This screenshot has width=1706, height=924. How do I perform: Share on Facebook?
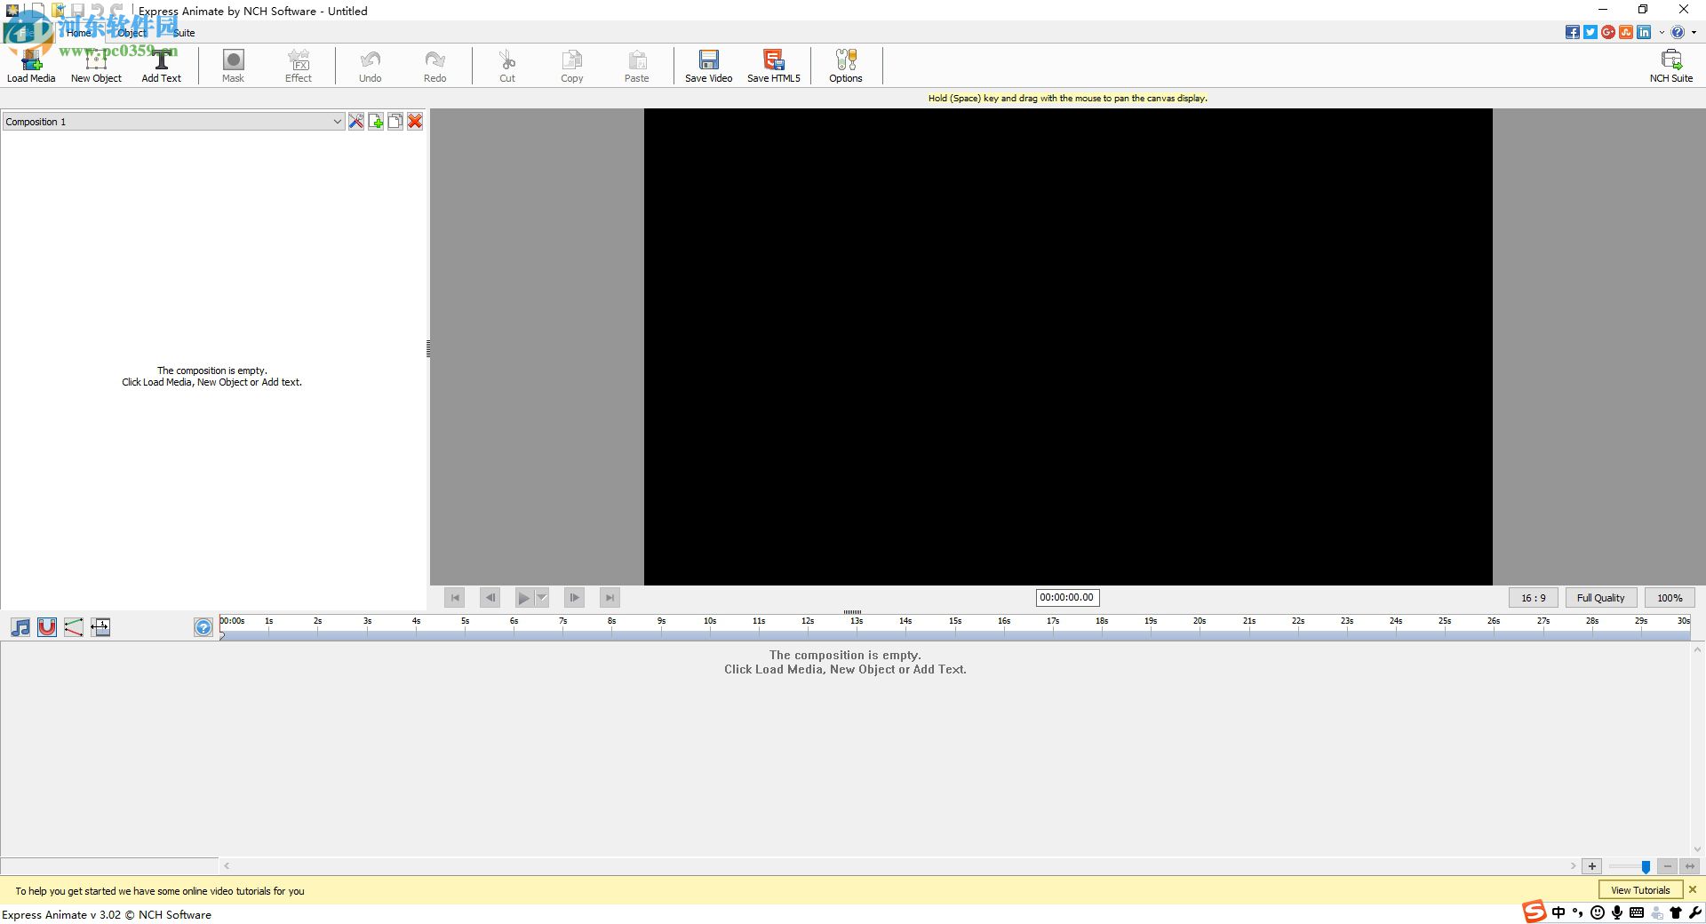(x=1573, y=32)
